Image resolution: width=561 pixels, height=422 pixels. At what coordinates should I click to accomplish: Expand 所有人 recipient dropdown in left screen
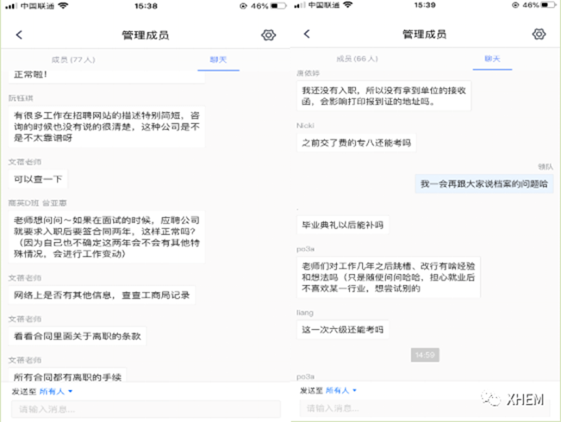click(x=57, y=391)
